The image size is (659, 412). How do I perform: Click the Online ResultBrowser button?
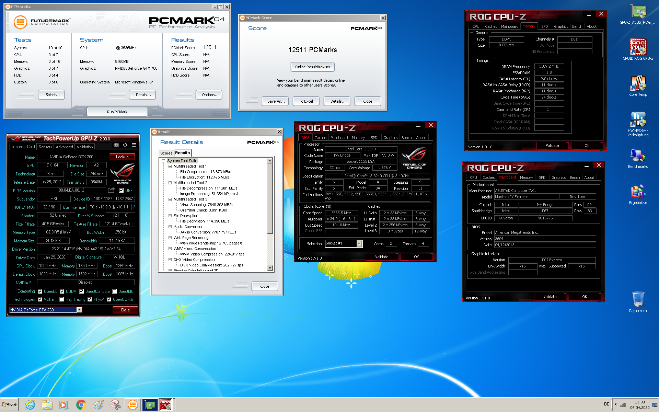coord(313,67)
